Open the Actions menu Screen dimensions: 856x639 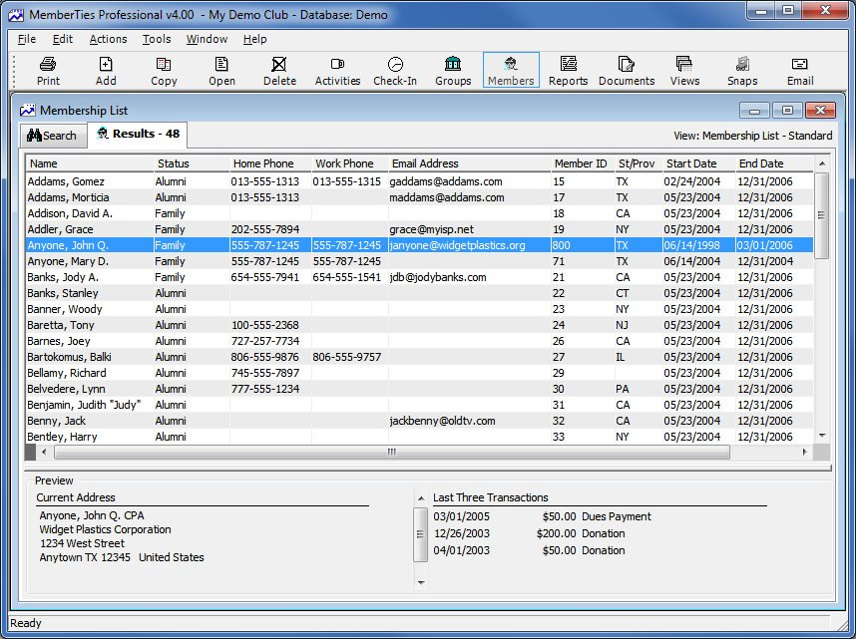[108, 39]
